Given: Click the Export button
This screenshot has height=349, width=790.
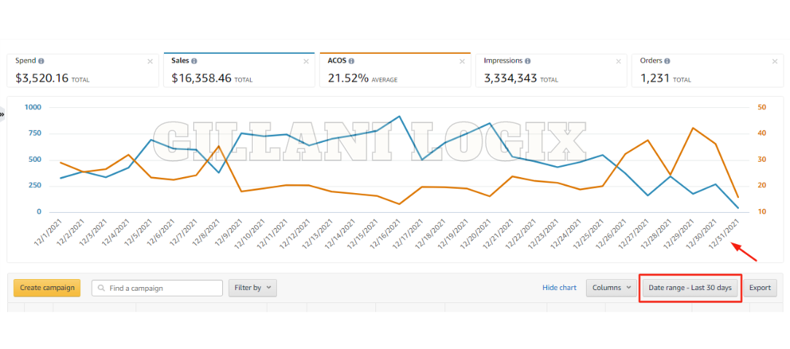Looking at the screenshot, I should click(x=759, y=288).
